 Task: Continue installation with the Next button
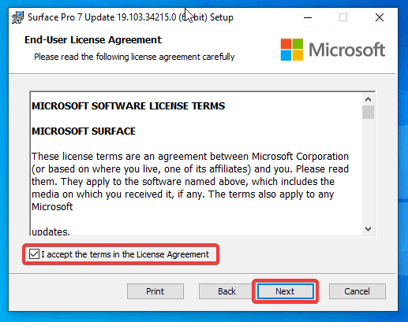coord(285,291)
